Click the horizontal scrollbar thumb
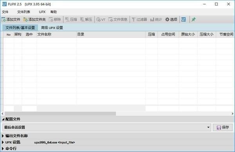This screenshot has height=152, width=235. pyautogui.click(x=60, y=114)
